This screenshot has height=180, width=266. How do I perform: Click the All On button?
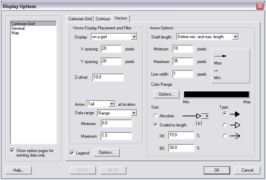tap(83, 170)
